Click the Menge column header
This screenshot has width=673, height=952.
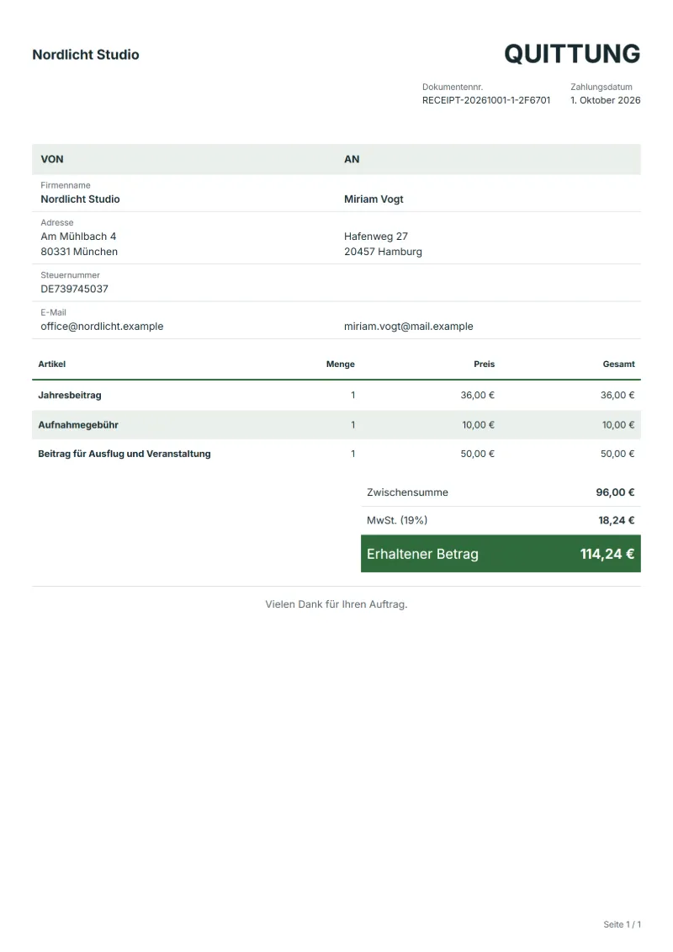click(341, 364)
